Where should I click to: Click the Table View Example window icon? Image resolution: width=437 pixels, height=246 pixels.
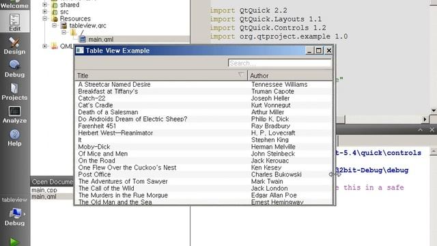pyautogui.click(x=80, y=50)
